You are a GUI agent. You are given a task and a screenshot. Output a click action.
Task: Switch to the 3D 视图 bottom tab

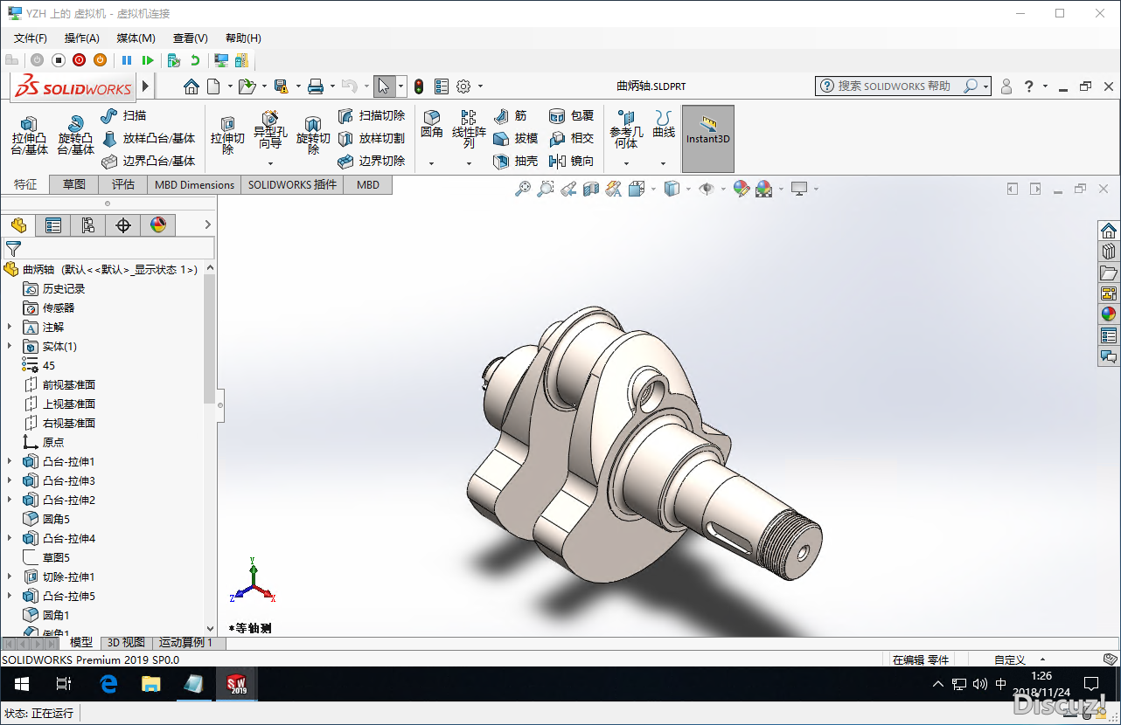coord(126,643)
